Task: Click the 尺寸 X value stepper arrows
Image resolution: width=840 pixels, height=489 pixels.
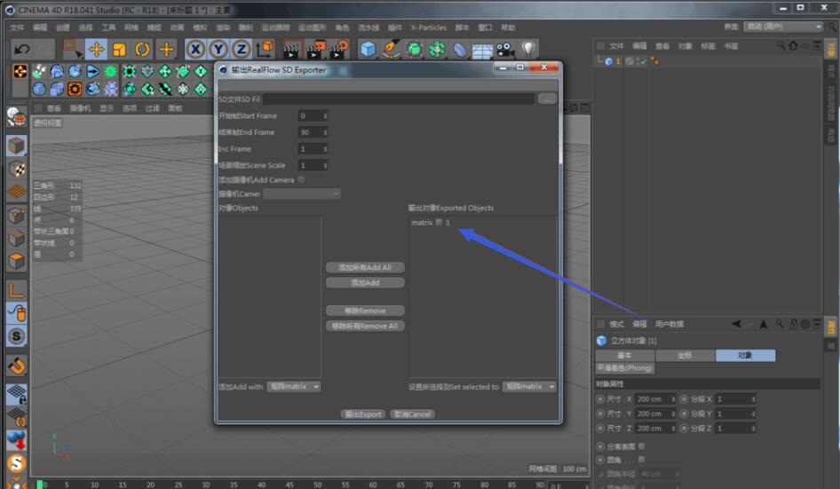Action: [x=673, y=399]
